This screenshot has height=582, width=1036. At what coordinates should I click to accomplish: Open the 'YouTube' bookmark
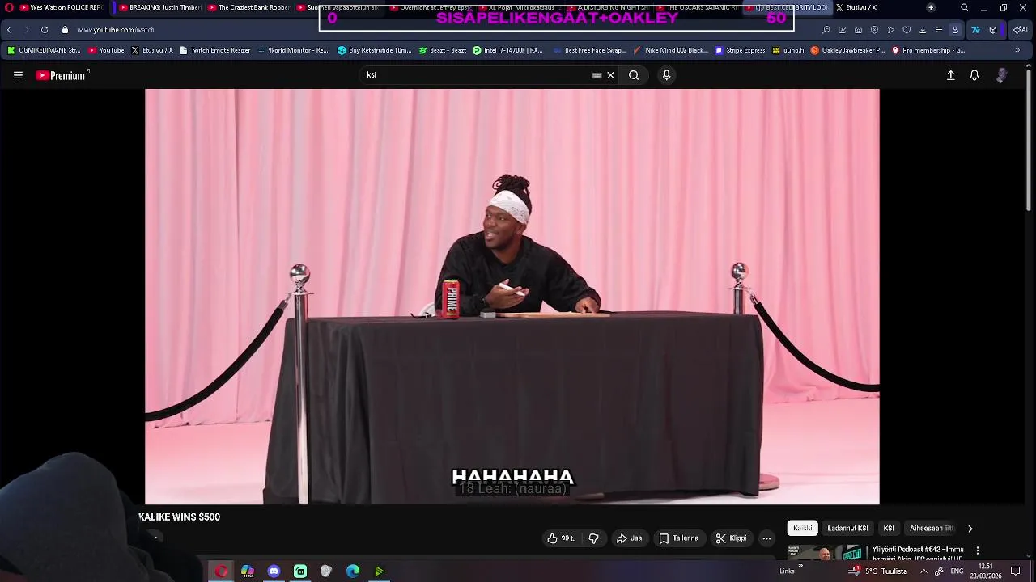click(106, 50)
